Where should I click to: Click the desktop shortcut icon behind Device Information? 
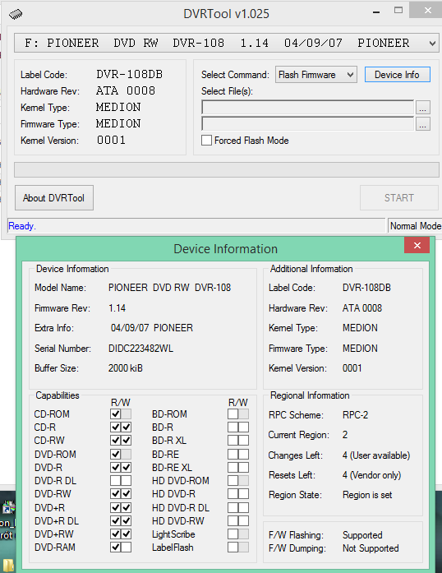tap(7, 508)
